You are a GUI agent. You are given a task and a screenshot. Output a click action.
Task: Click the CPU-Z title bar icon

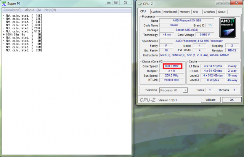[x=140, y=4]
